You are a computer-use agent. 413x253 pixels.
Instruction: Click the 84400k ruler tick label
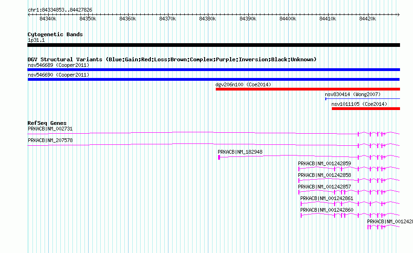[x=288, y=19]
